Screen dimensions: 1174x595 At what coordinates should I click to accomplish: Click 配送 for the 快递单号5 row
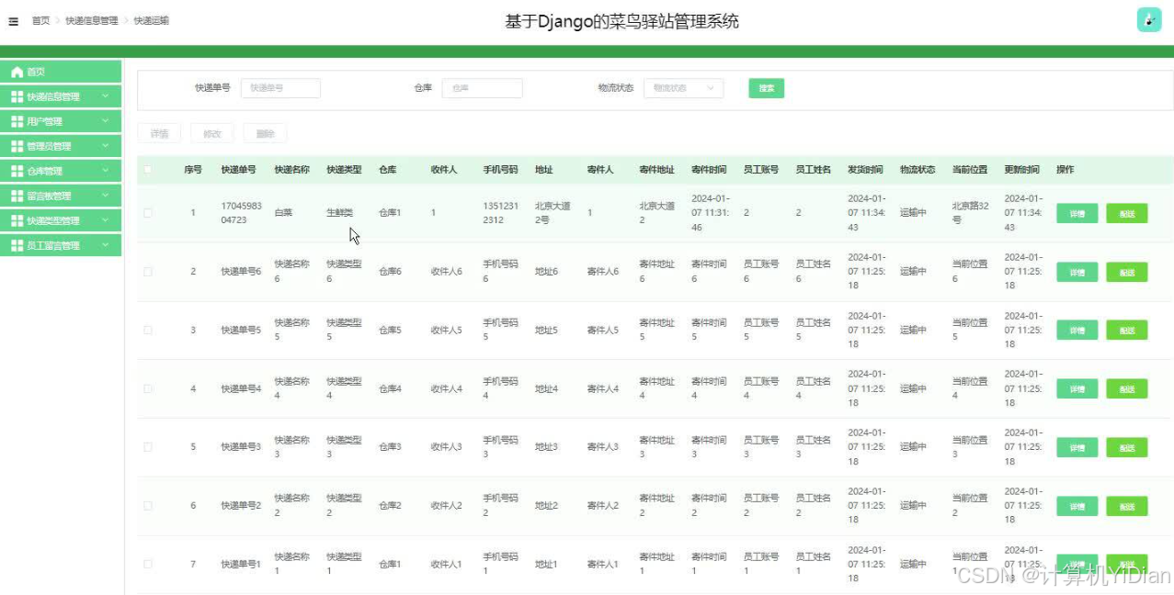(x=1127, y=330)
